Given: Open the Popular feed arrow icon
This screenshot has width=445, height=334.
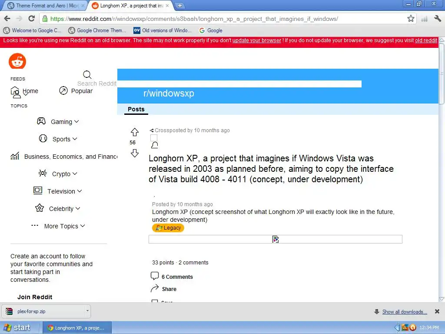Looking at the screenshot, I should [x=63, y=90].
